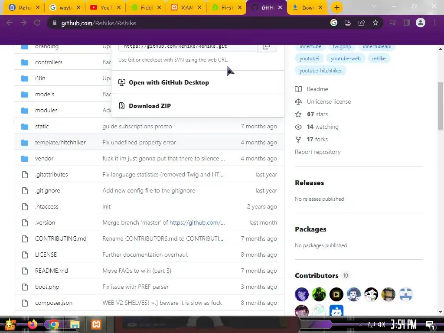Open CONTRIBUTING.md file
The height and width of the screenshot is (333, 444).
tap(61, 239)
